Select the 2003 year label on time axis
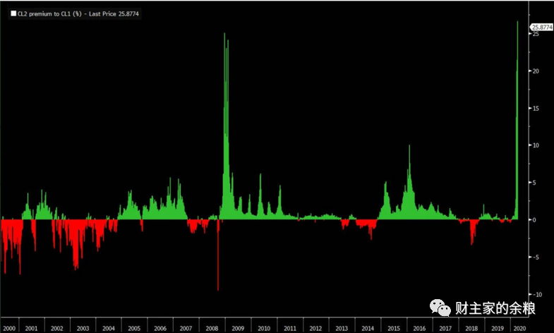The height and width of the screenshot is (333, 554). [x=83, y=328]
